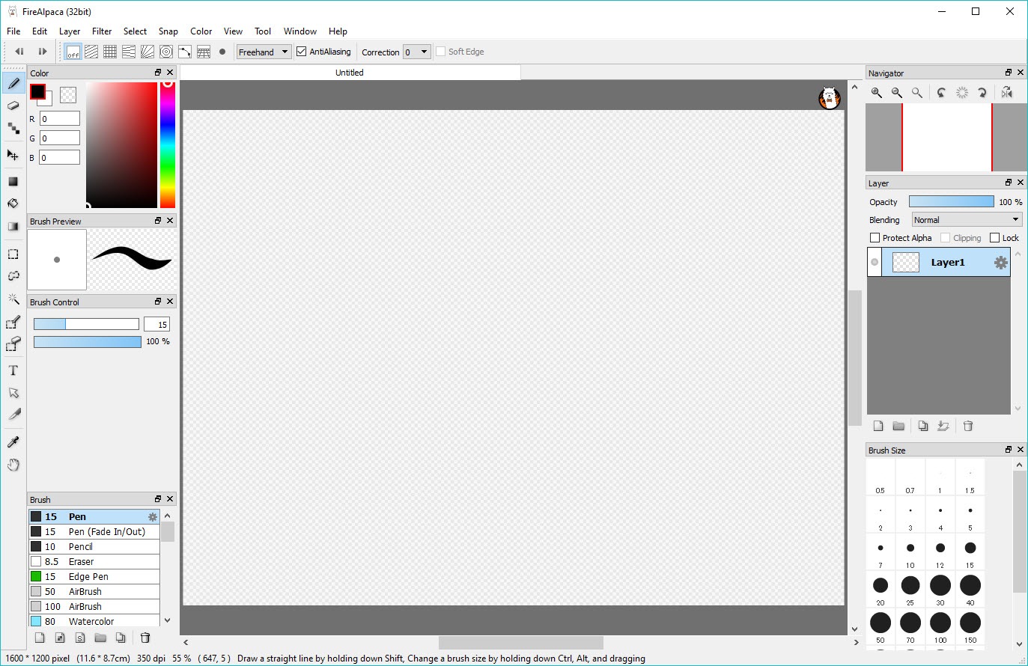
Task: Delete layer with Layer panel trash icon
Action: 967,426
